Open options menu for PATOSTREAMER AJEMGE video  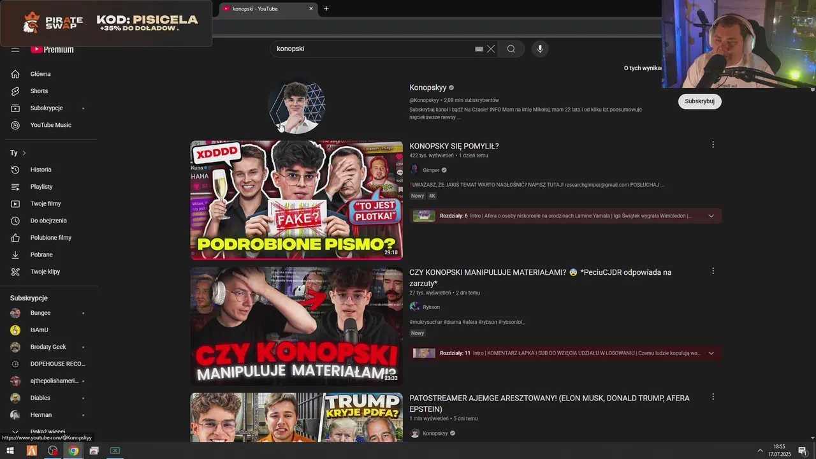(713, 397)
